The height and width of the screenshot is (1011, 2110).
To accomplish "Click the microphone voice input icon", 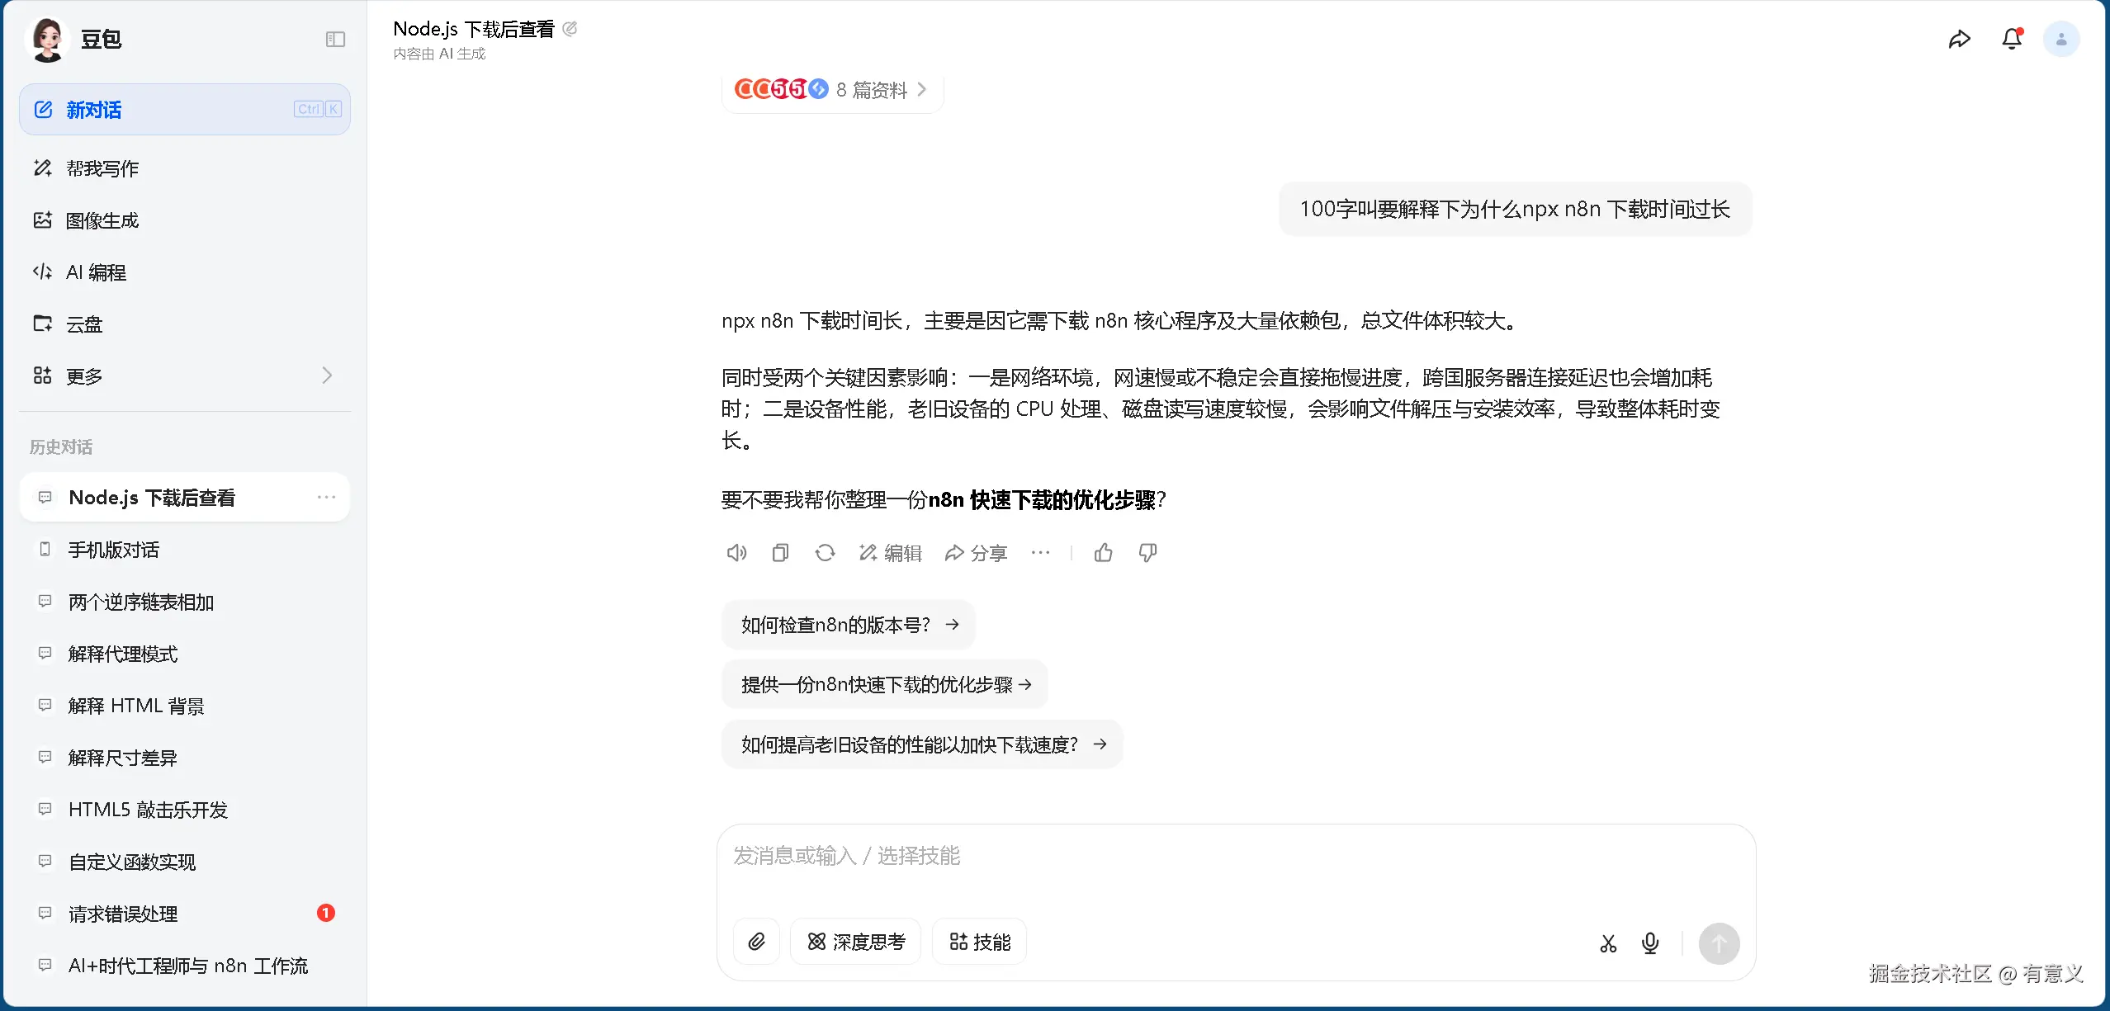I will pos(1650,942).
